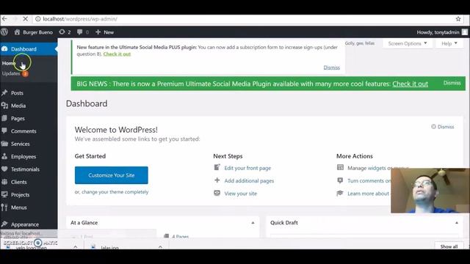Open Testimonials heart icon in sidebar
Screen dimensions: 470x264
(4, 169)
